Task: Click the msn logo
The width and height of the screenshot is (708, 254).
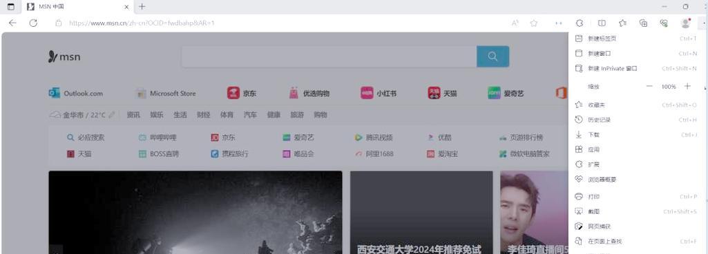Action: pos(64,56)
